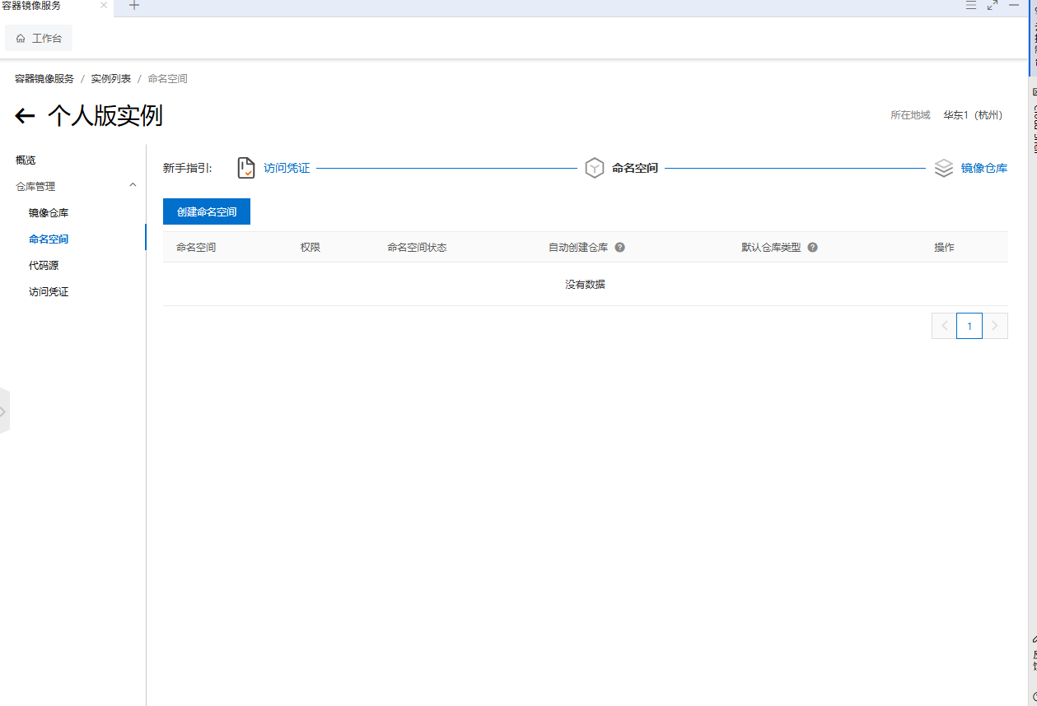Click the 命名空间 hexagon guide icon

(x=594, y=168)
